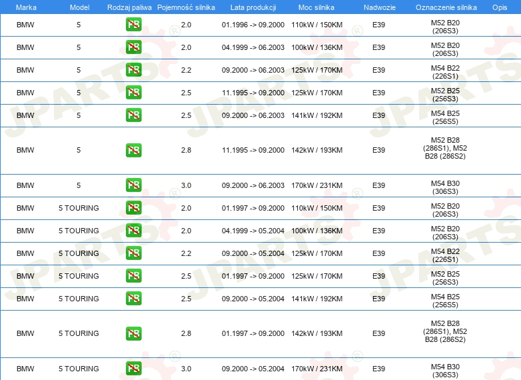Click 100kW / 136KM in the 5 TOURING row
This screenshot has height=380, width=521.
[x=316, y=231]
